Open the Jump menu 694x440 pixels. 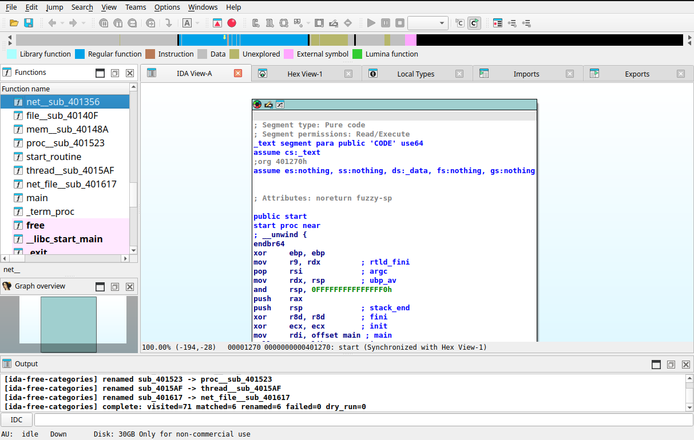(x=54, y=7)
